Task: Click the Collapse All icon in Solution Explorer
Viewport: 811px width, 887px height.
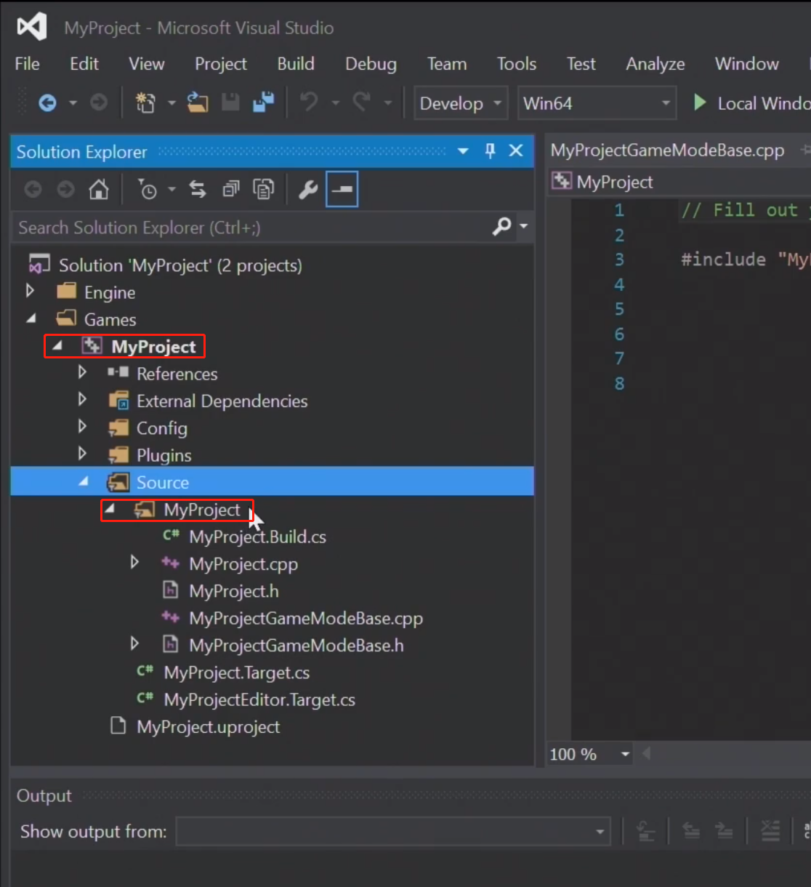Action: pos(230,190)
